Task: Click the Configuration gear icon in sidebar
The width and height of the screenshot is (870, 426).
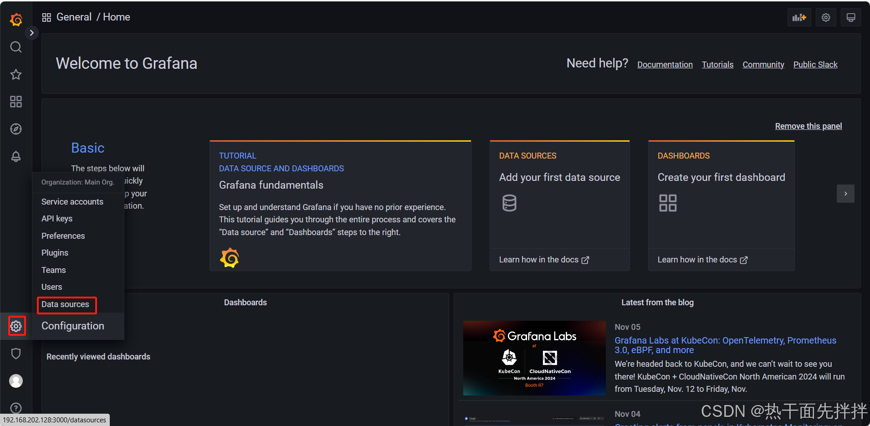Action: [16, 326]
